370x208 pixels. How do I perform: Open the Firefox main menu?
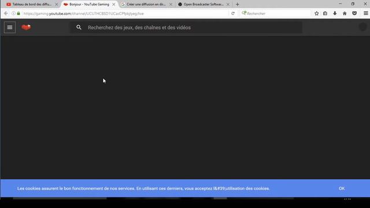tap(365, 13)
